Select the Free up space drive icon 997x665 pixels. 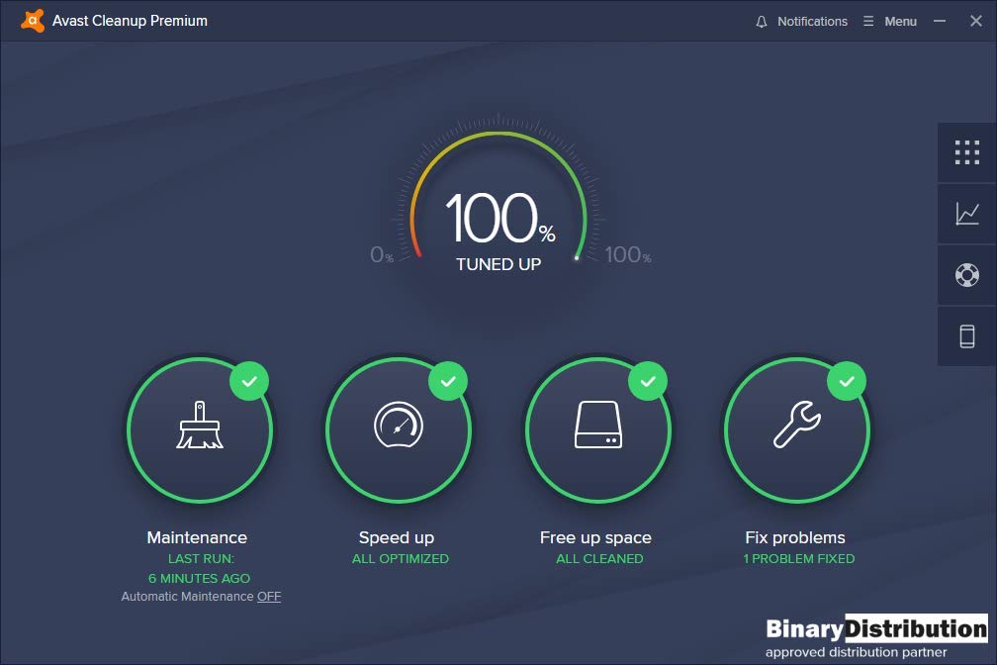pos(597,427)
